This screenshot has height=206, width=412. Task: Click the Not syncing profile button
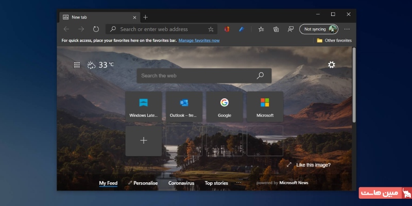pos(318,29)
